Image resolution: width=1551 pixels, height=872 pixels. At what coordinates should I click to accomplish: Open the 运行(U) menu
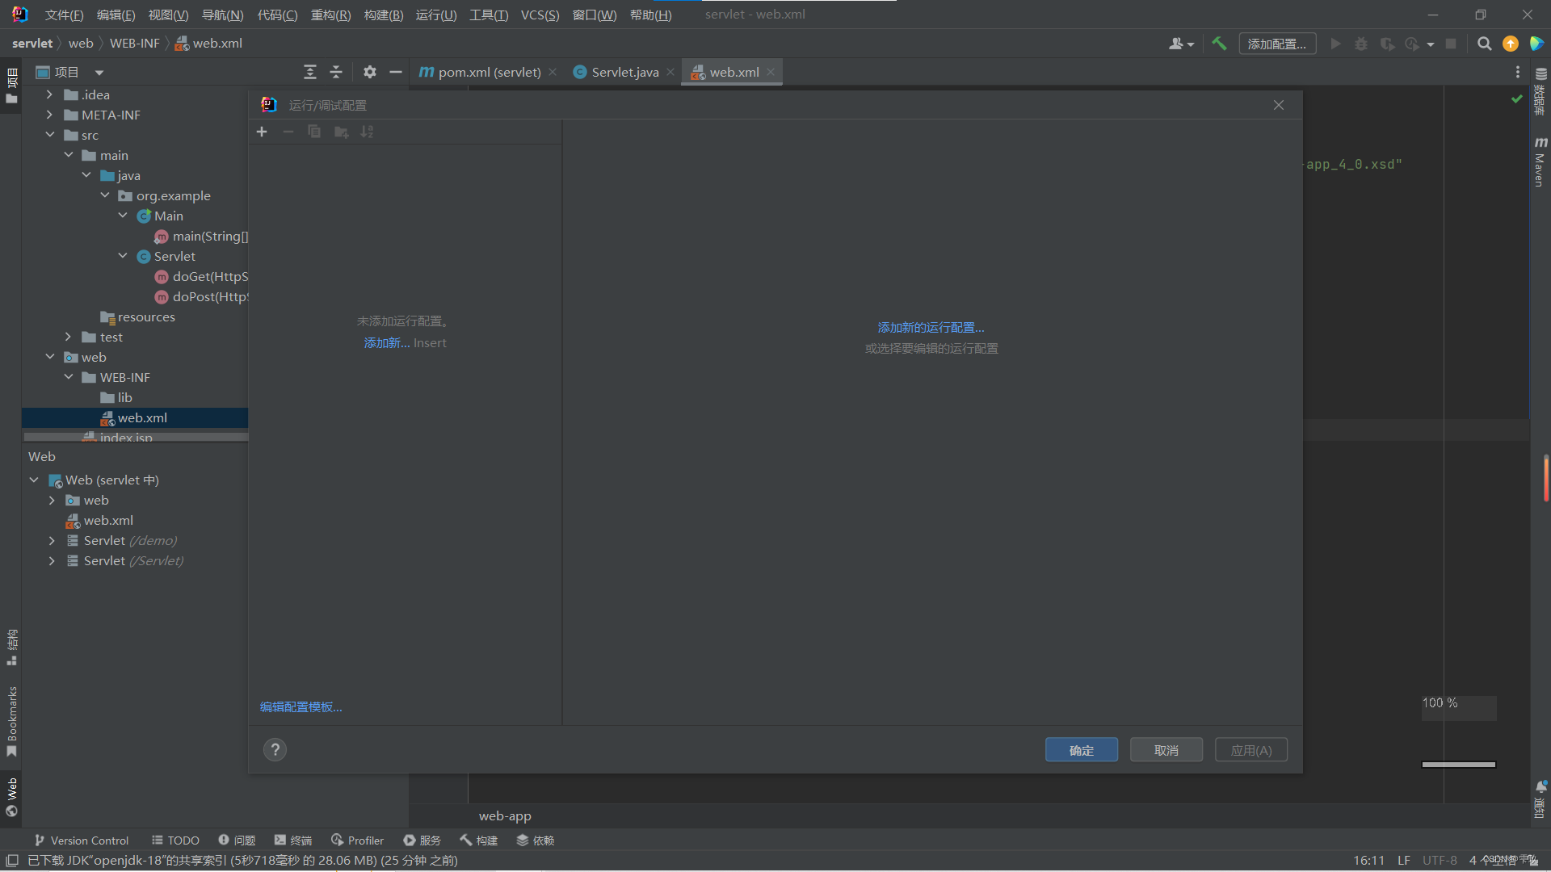pos(435,15)
